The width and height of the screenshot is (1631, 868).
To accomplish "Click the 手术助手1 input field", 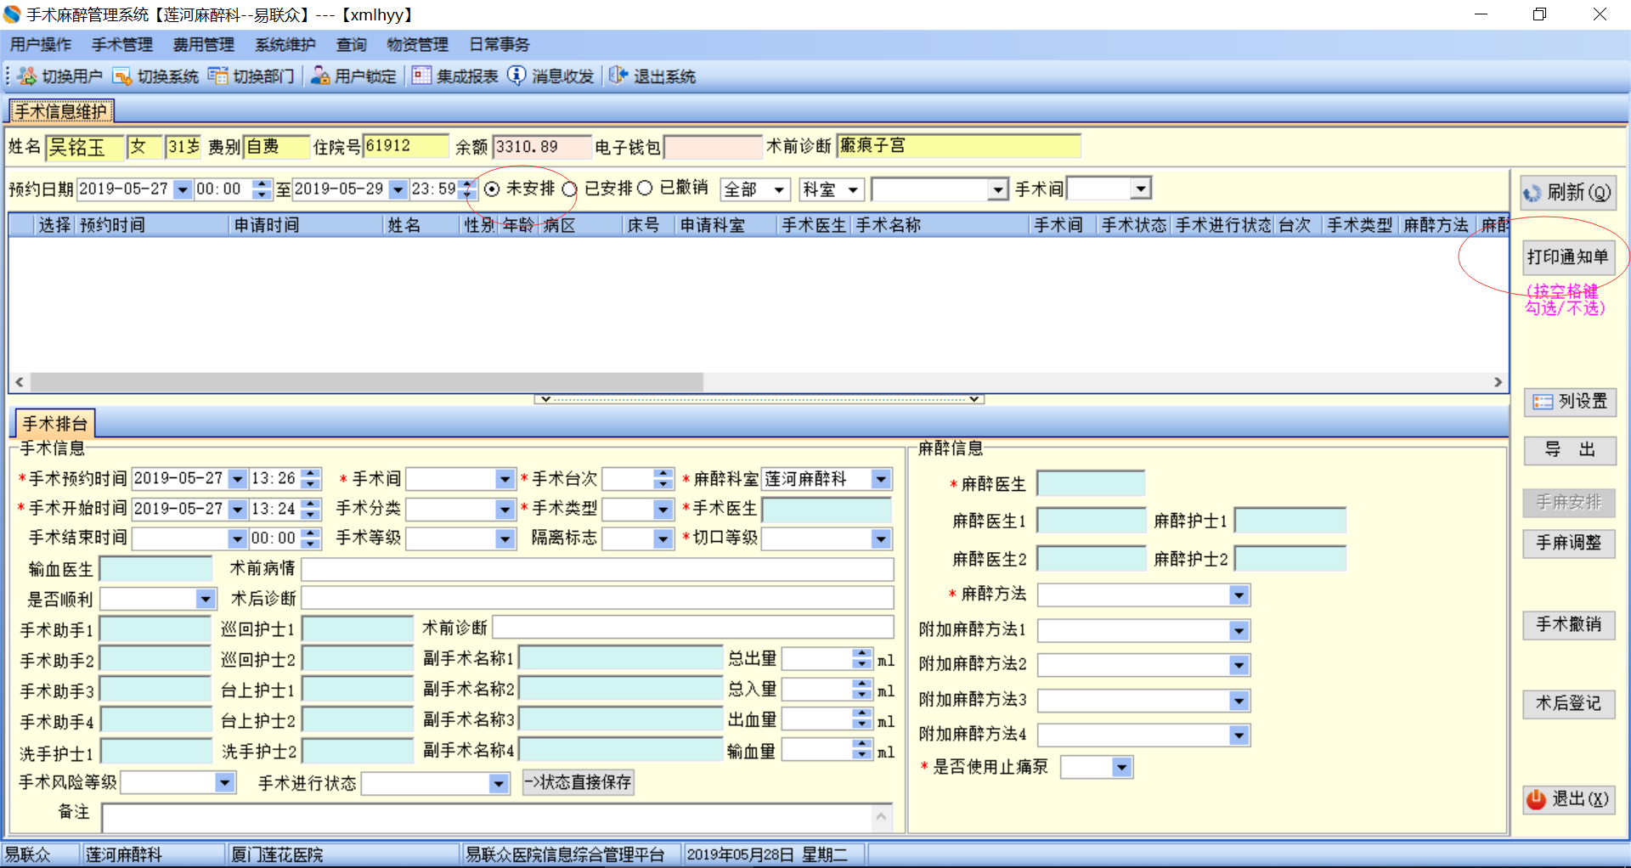I will tap(155, 628).
